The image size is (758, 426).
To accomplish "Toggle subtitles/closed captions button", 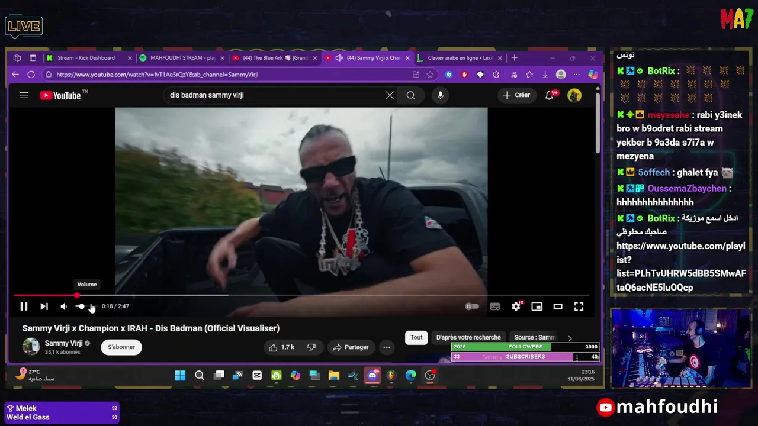I will click(x=495, y=306).
